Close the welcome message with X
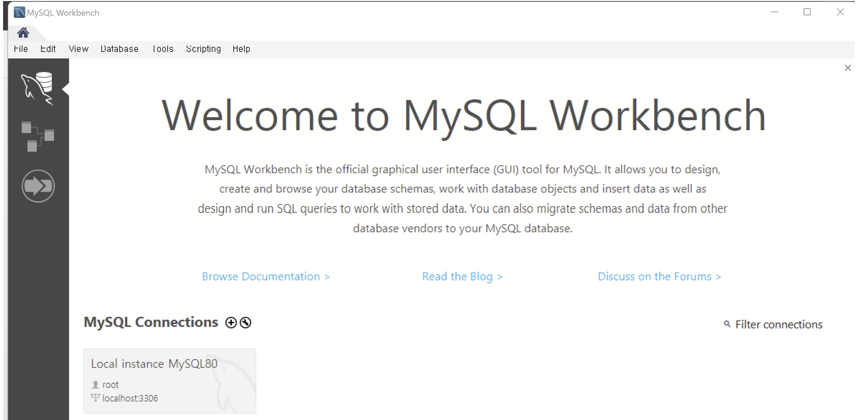Screen dimensions: 859x420 [x=848, y=68]
